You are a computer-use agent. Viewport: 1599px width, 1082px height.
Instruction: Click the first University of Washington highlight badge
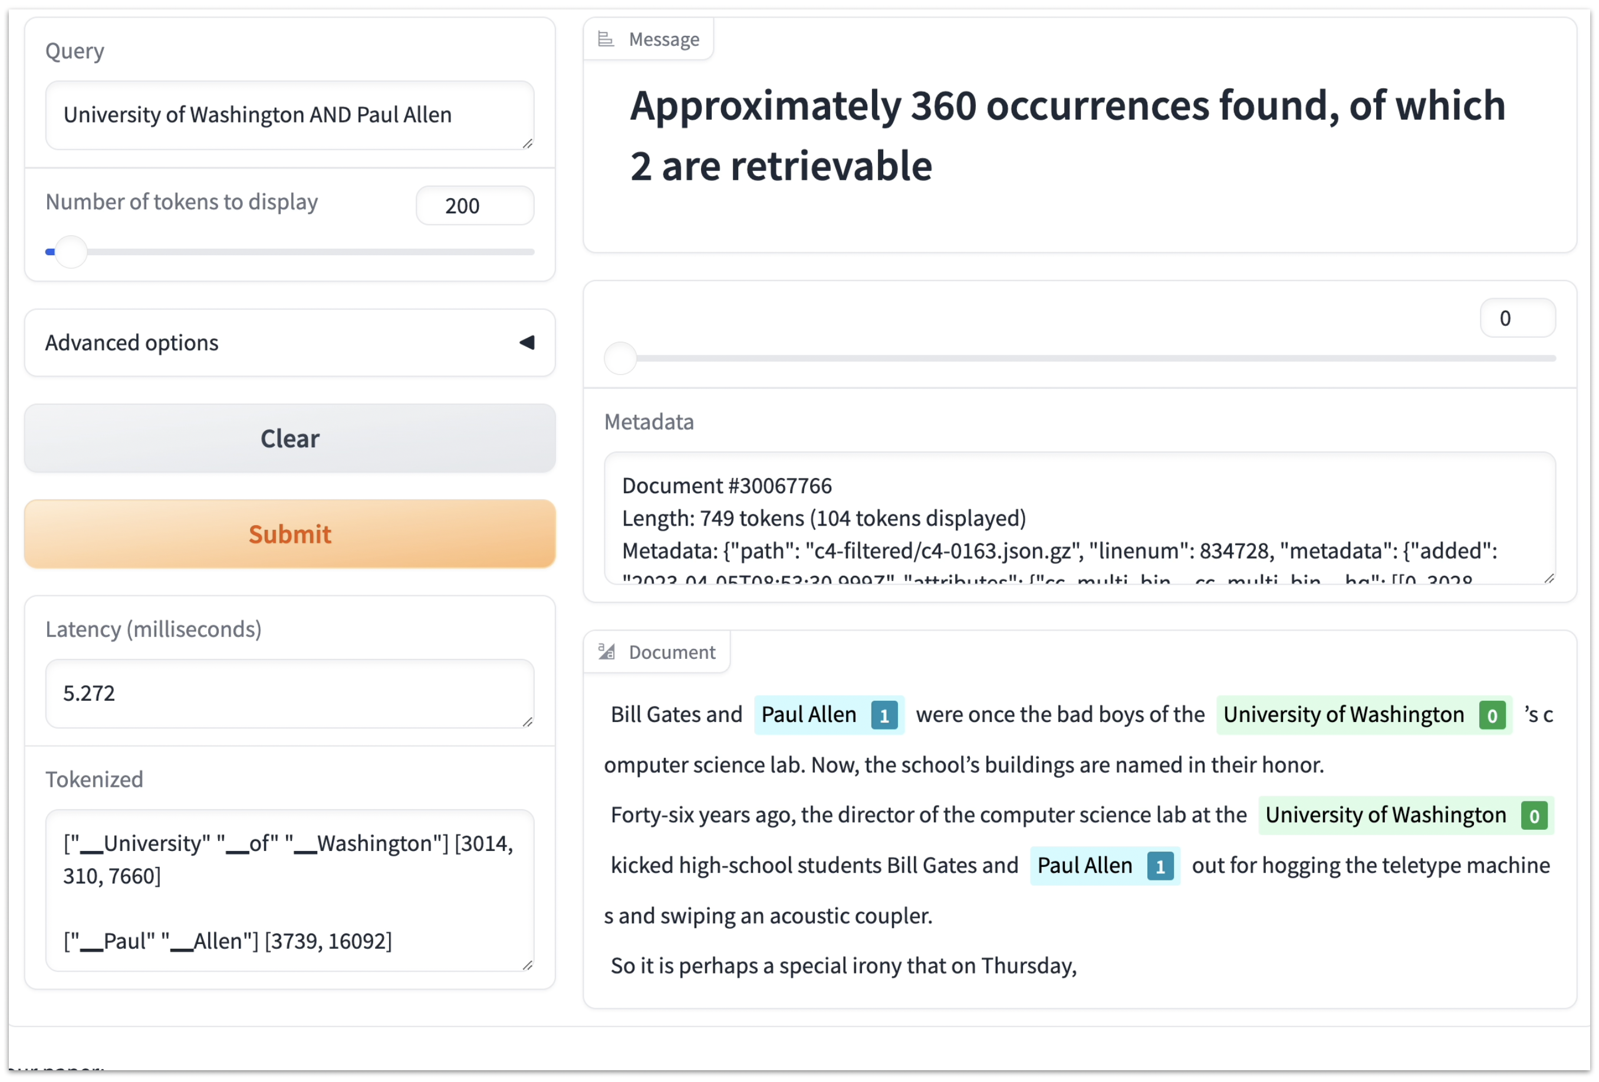click(x=1492, y=715)
